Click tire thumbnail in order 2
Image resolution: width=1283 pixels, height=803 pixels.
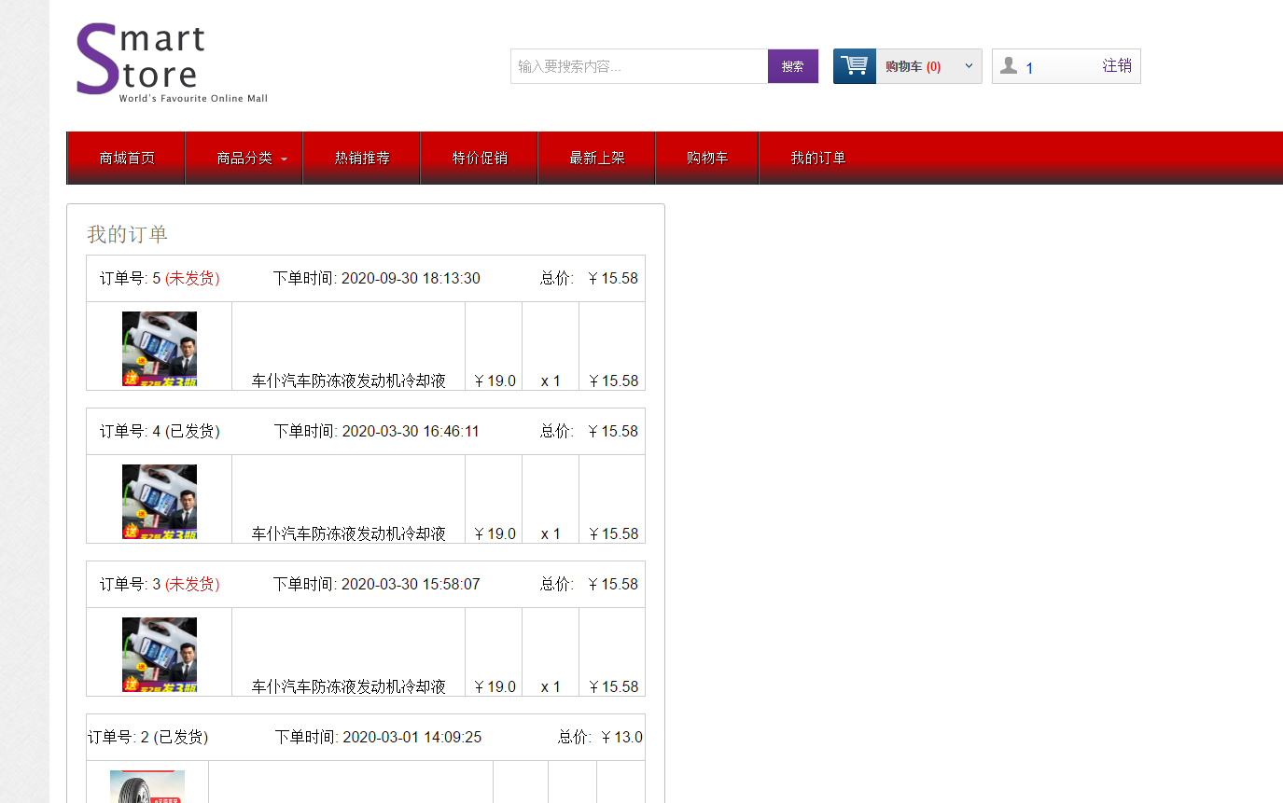(147, 786)
